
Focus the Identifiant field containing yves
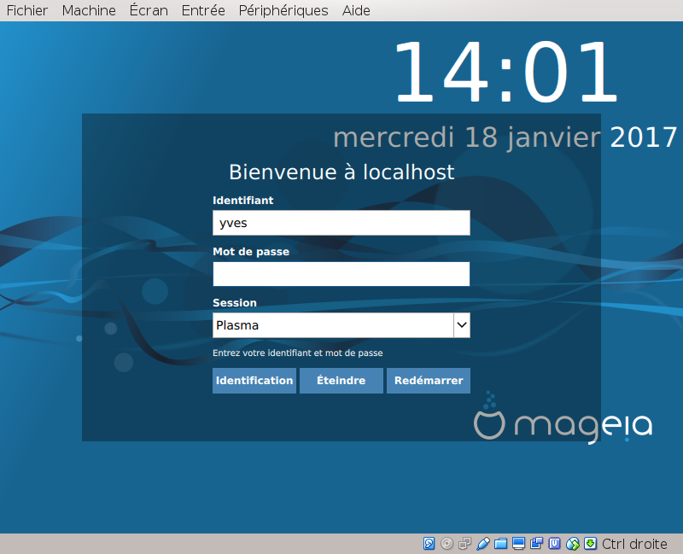coord(341,223)
